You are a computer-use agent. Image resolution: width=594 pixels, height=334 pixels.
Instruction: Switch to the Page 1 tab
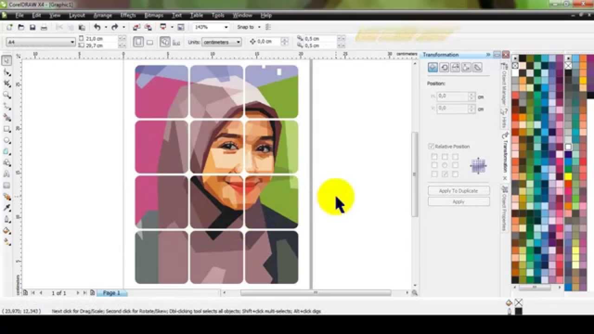(x=111, y=293)
